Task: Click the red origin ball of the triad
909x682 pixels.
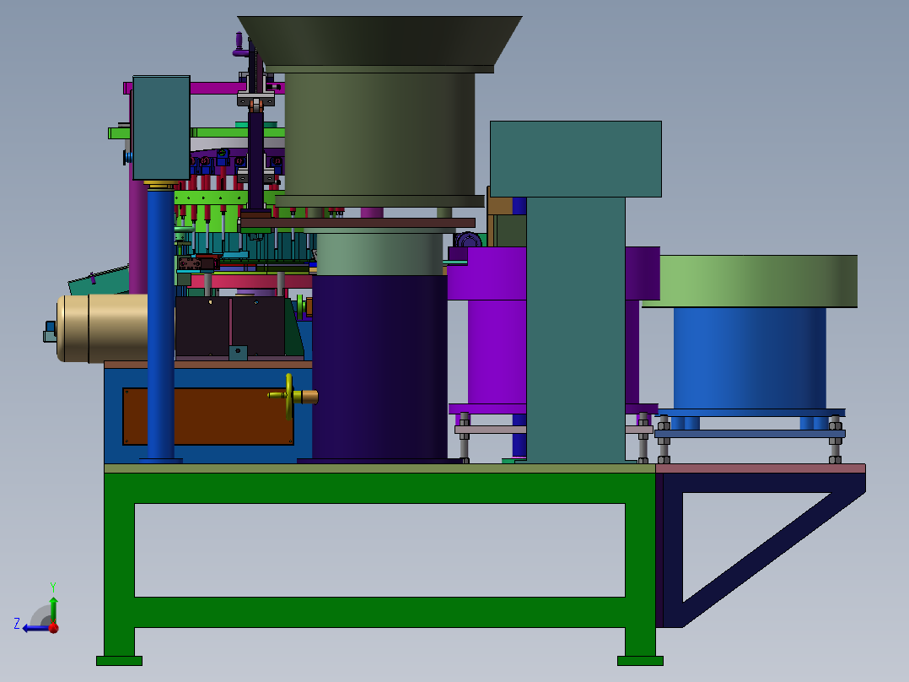Action: click(53, 627)
